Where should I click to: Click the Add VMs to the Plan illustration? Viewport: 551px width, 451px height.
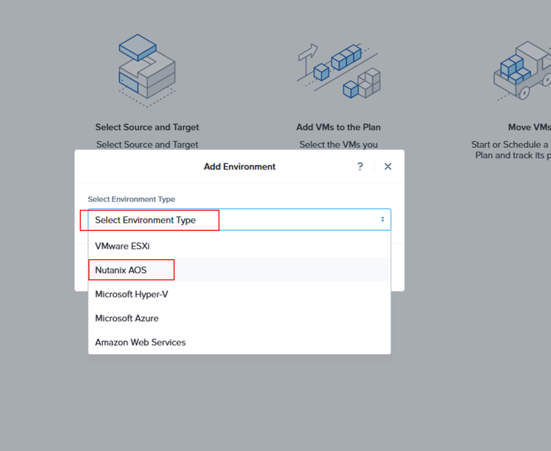[x=338, y=71]
